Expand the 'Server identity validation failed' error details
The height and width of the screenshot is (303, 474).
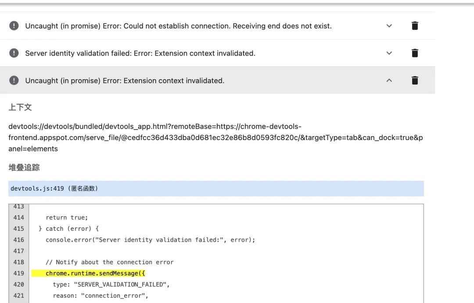click(x=389, y=53)
